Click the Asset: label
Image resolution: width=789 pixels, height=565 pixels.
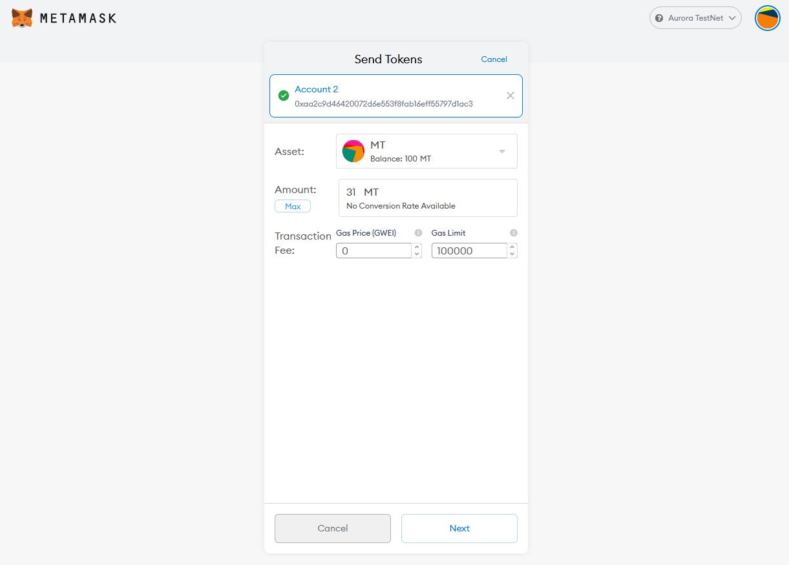coord(289,151)
